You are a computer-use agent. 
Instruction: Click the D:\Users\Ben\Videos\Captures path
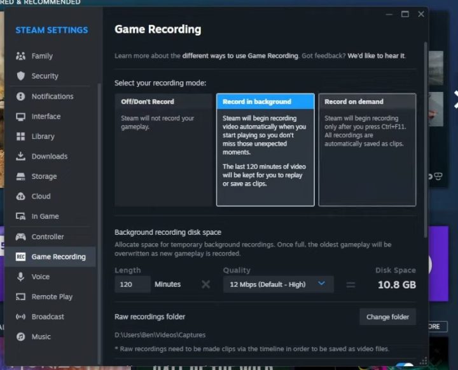tap(160, 335)
